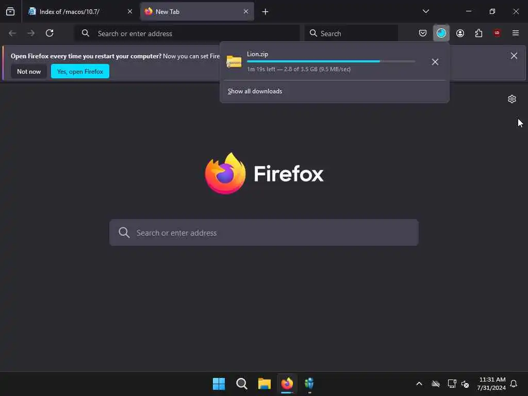
Task: Click the center Search or enter address box
Action: (x=263, y=233)
